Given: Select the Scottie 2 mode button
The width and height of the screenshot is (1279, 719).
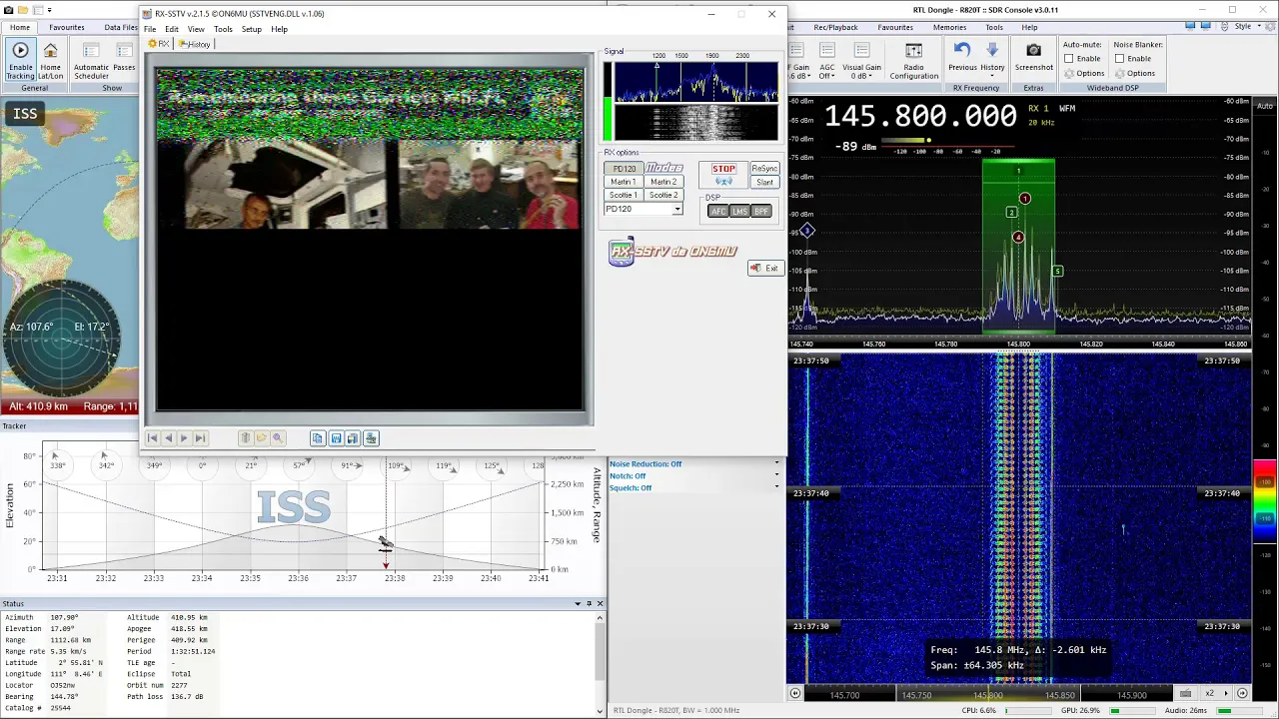Looking at the screenshot, I should pyautogui.click(x=662, y=195).
